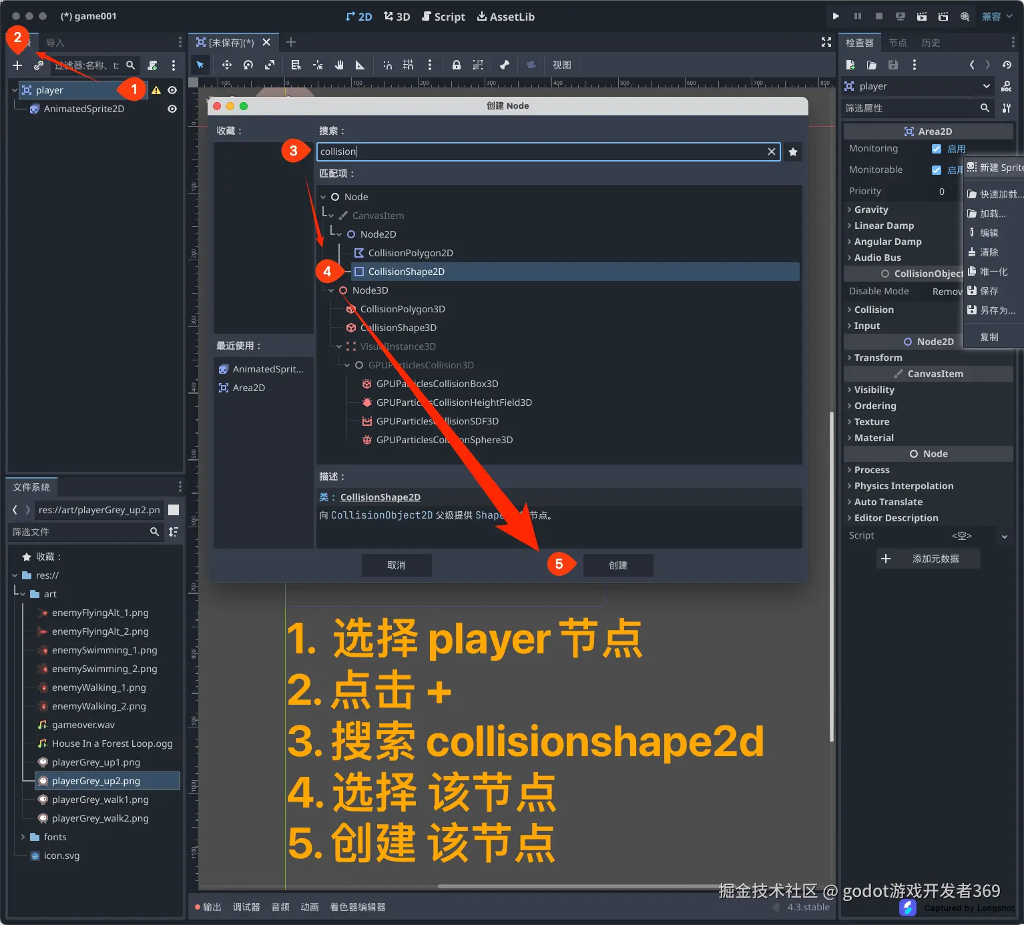
Task: Switch to the 2D workspace
Action: (x=358, y=17)
